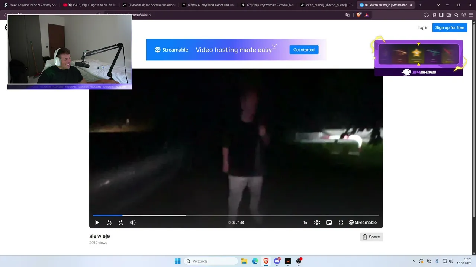Click the sync update tray icon
This screenshot has width=476, height=267.
[x=421, y=261]
